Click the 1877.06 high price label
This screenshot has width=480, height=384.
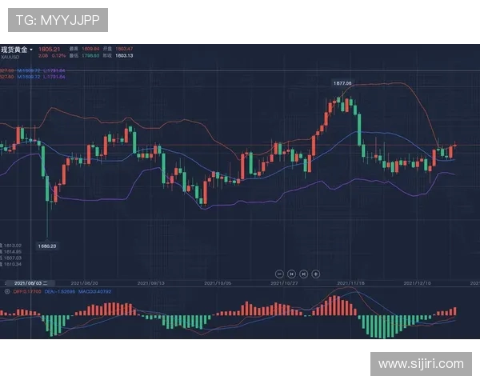[x=344, y=82]
